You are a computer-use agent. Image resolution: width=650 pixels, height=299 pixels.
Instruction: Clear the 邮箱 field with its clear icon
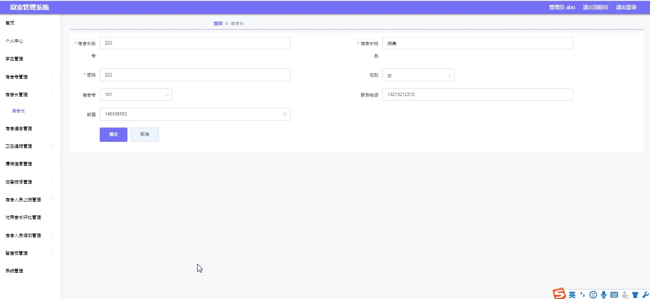click(x=285, y=114)
